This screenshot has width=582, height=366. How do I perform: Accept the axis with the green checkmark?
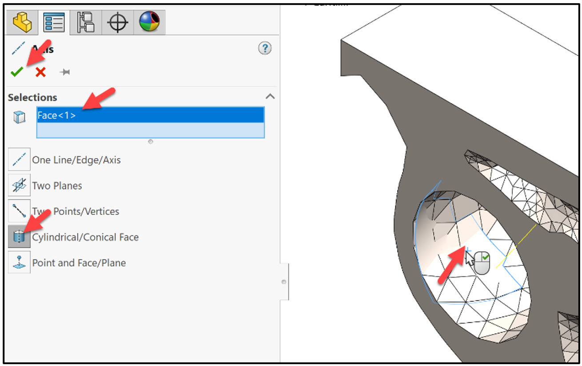pos(16,72)
